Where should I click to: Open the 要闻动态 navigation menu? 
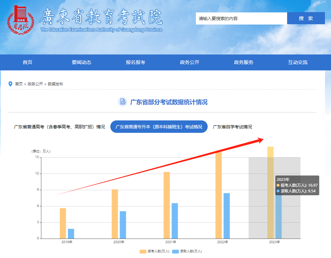(x=81, y=62)
